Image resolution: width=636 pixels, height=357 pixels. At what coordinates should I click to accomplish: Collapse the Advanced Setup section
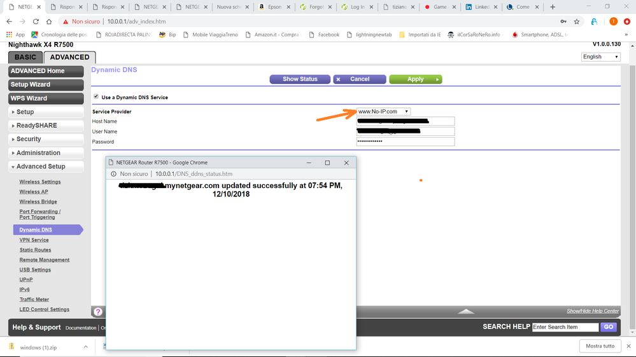click(46, 166)
